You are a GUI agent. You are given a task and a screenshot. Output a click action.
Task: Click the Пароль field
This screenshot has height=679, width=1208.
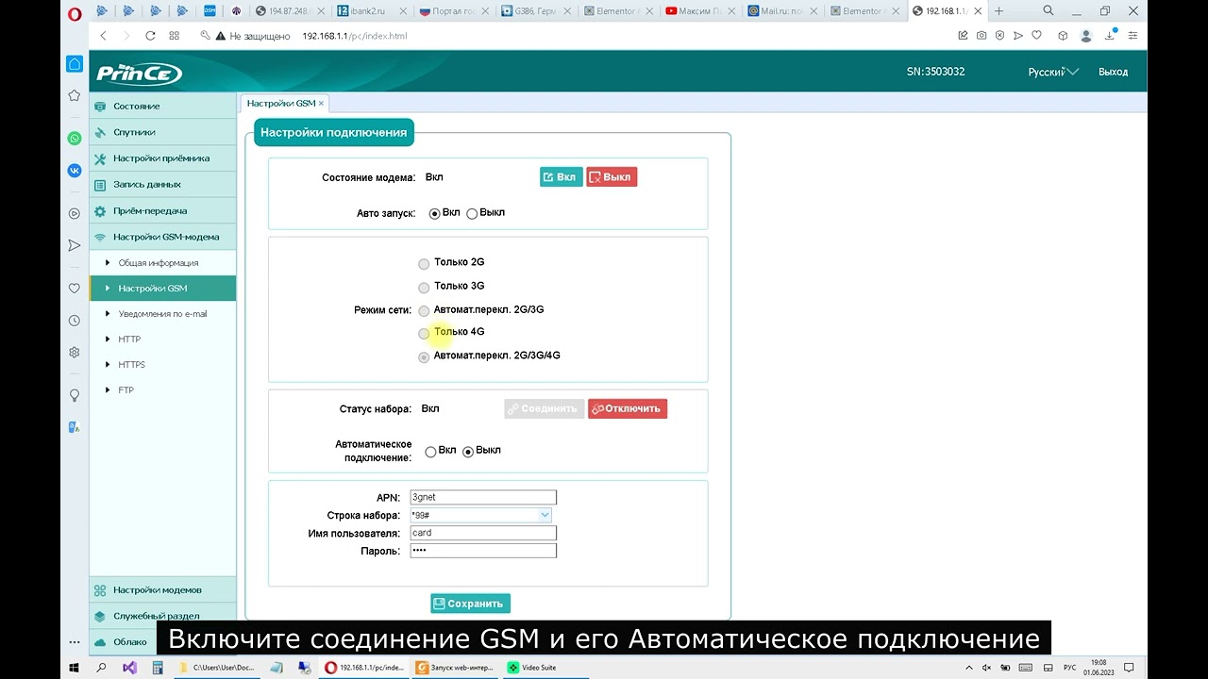pyautogui.click(x=483, y=551)
